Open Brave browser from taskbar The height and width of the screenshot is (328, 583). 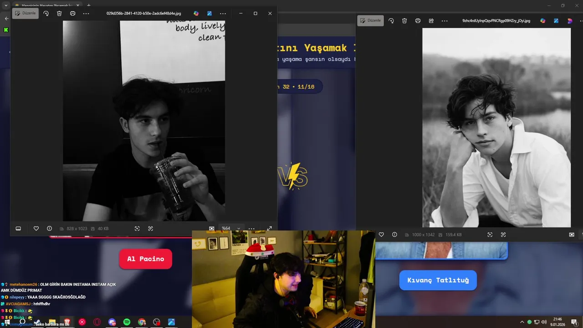point(67,322)
